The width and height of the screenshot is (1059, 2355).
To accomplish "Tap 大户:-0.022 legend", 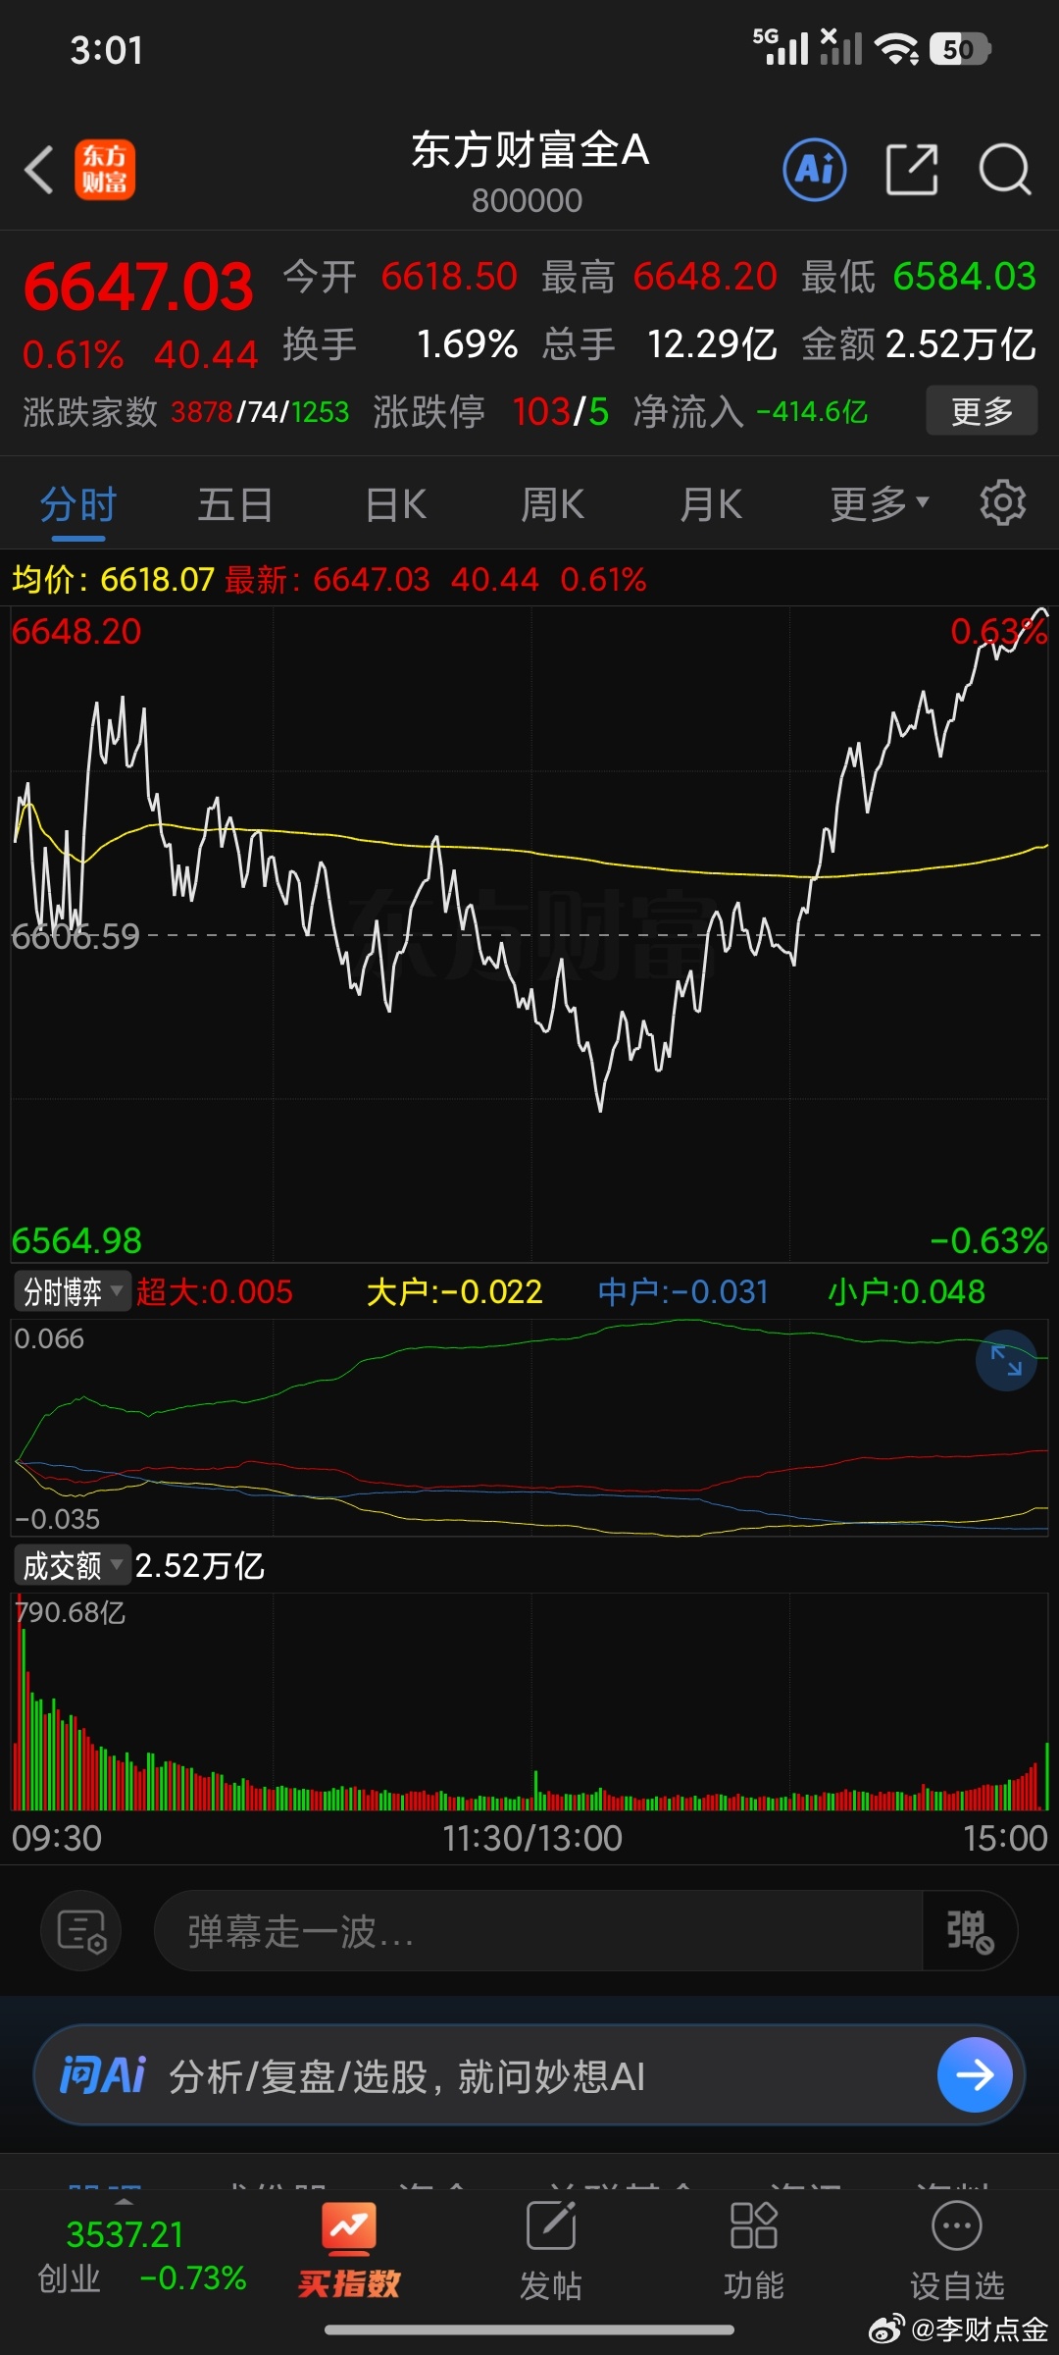I will coord(454,1291).
